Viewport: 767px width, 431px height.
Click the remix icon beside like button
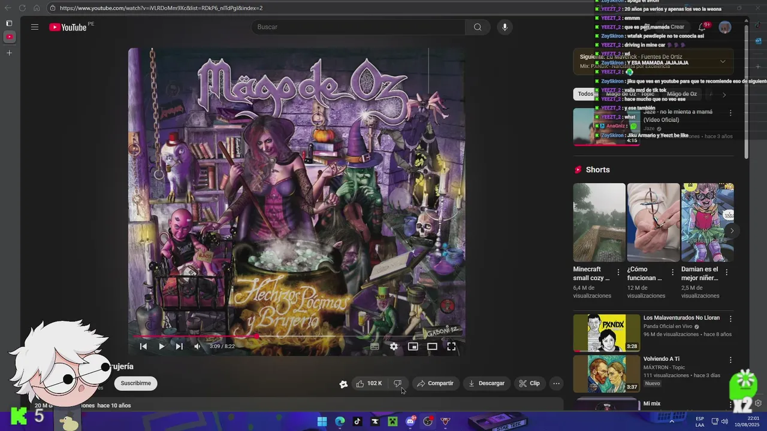click(x=343, y=384)
